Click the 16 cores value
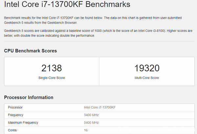The image size is (197, 134). (x=86, y=130)
